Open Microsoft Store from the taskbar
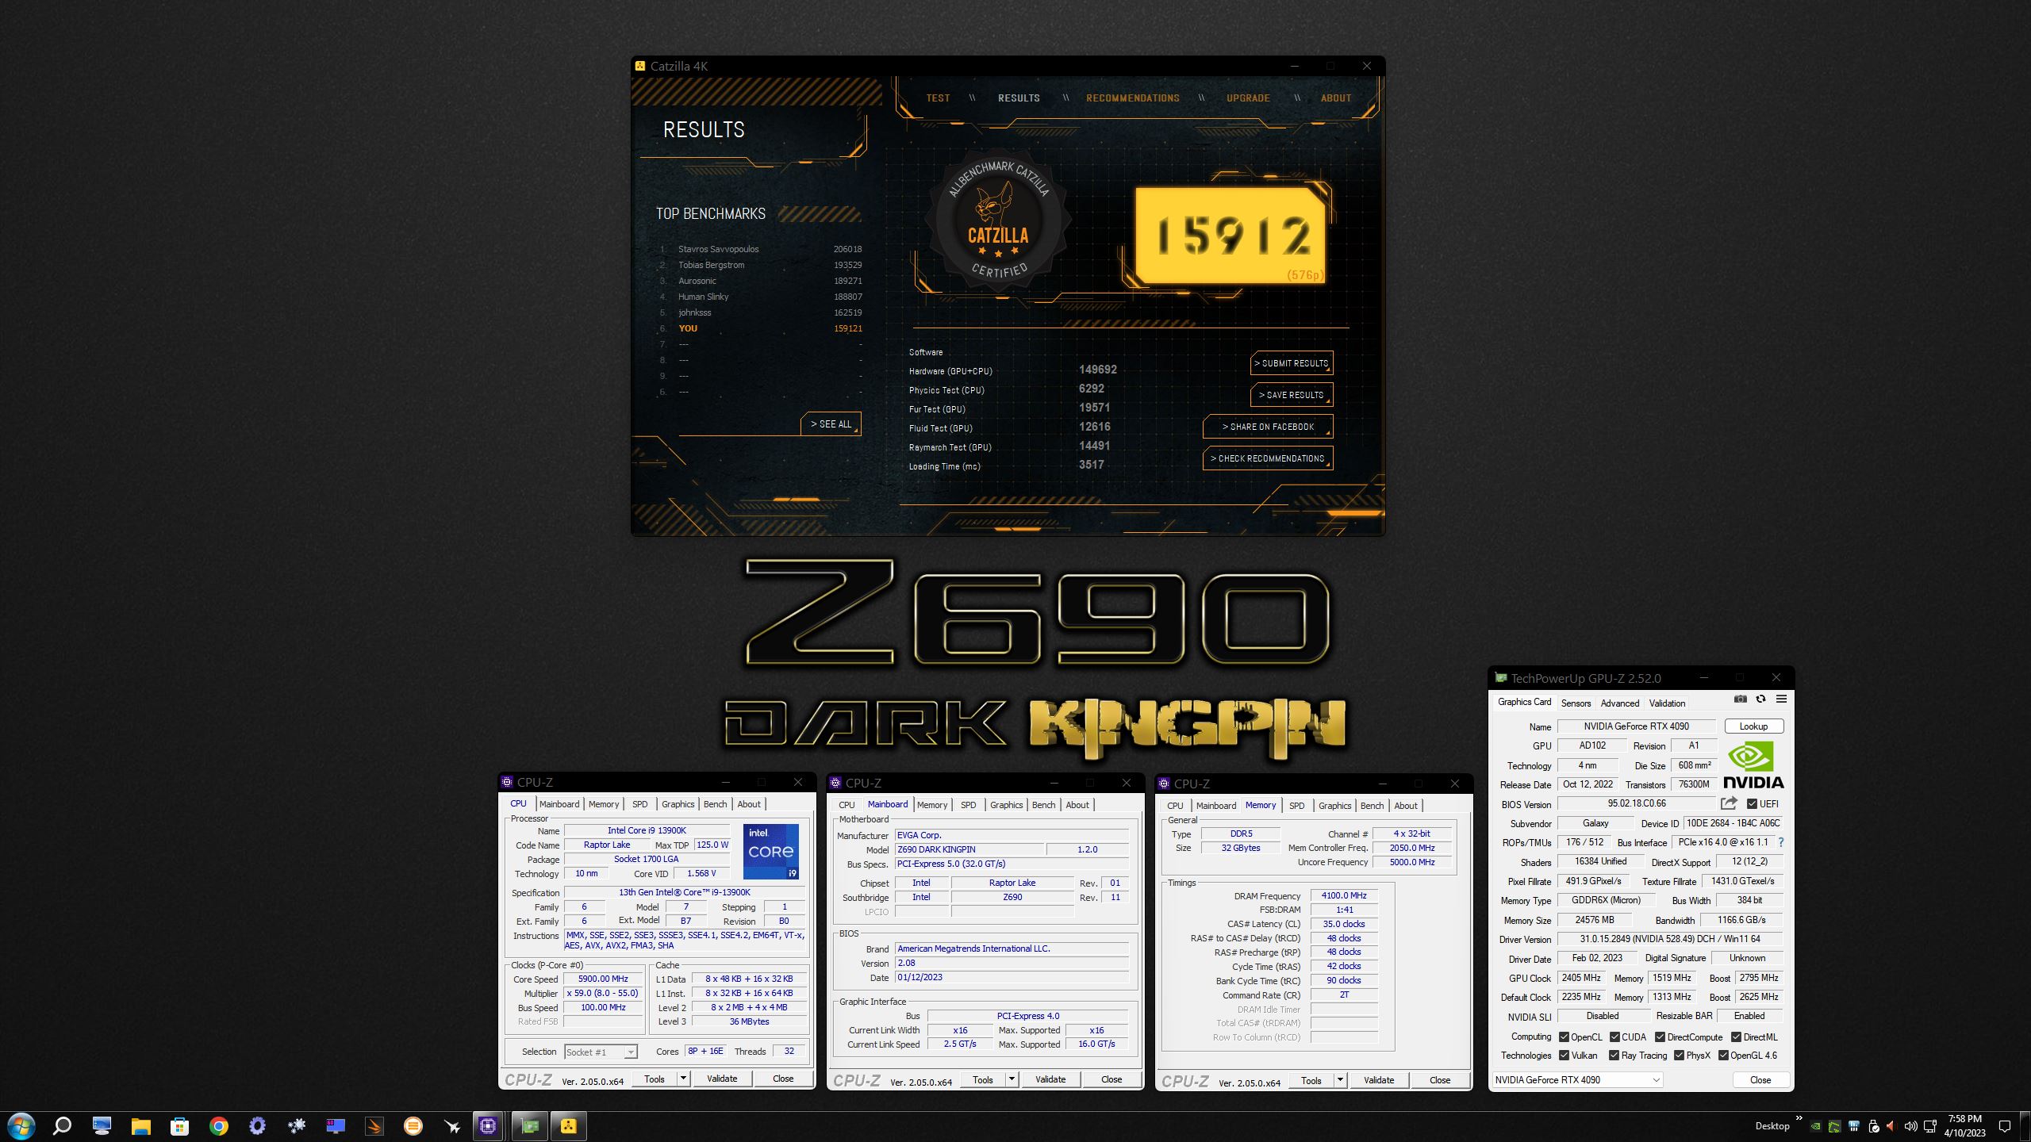Viewport: 2031px width, 1142px height. coord(179,1126)
